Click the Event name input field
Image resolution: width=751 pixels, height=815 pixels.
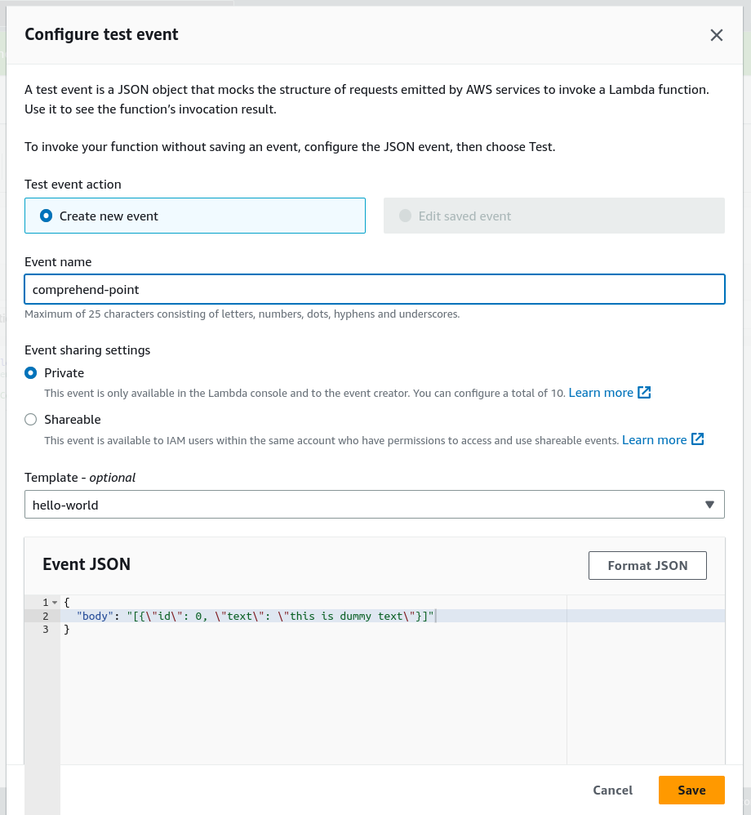coord(374,290)
